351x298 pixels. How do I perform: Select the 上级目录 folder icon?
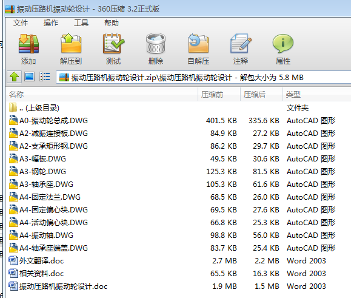pos(13,108)
